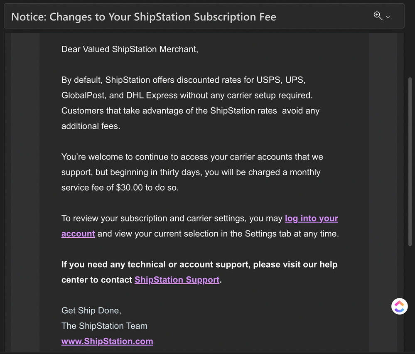
Task: Click the "$30.00" fee amount
Action: click(129, 187)
